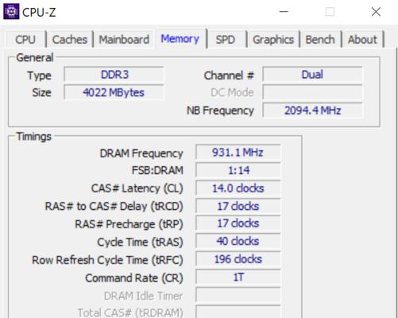Click the DRAM Frequency label
The width and height of the screenshot is (398, 318).
(x=141, y=153)
